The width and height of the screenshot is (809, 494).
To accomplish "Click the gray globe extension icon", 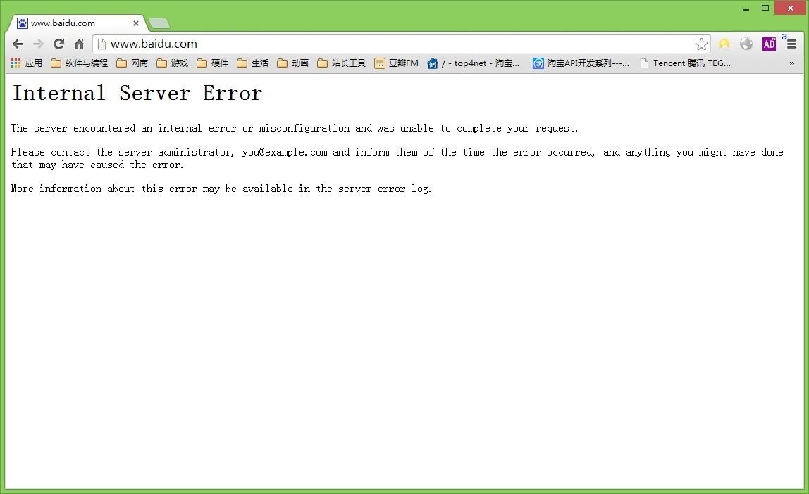I will tap(746, 44).
